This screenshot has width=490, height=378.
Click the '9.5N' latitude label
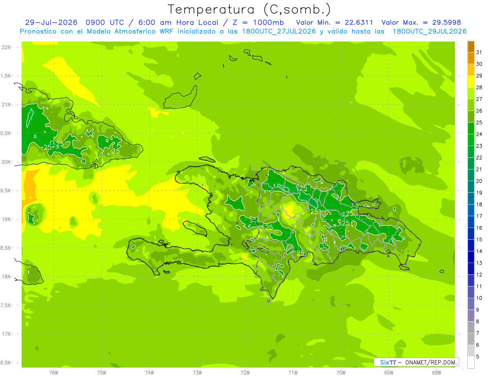point(6,190)
